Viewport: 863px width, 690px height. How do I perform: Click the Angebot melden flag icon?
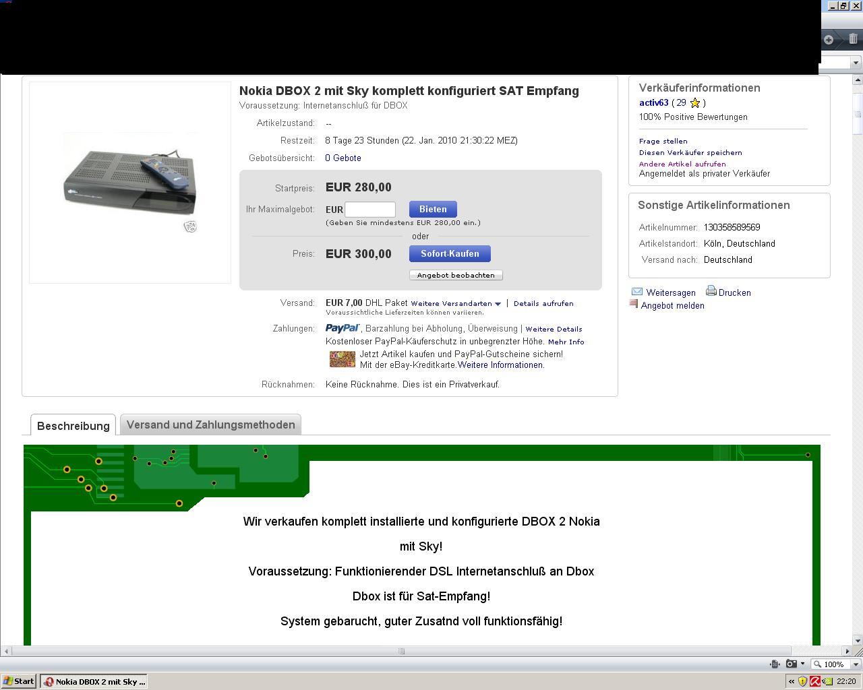pyautogui.click(x=634, y=304)
